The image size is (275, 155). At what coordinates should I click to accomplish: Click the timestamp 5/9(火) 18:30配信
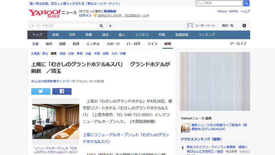90,81
